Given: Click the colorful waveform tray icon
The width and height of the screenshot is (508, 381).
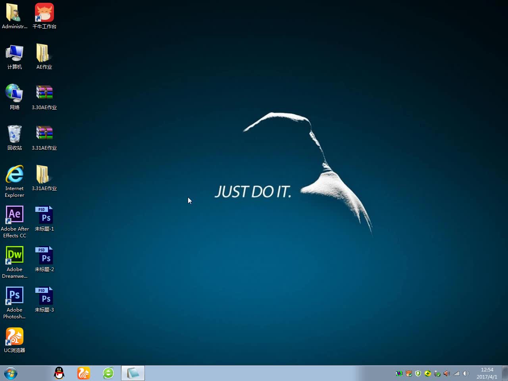Looking at the screenshot, I should 399,373.
